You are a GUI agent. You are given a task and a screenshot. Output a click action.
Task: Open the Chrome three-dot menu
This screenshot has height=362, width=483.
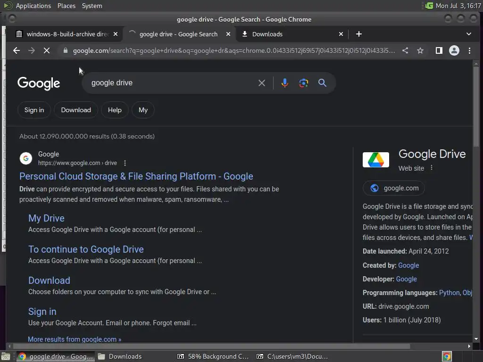(469, 50)
